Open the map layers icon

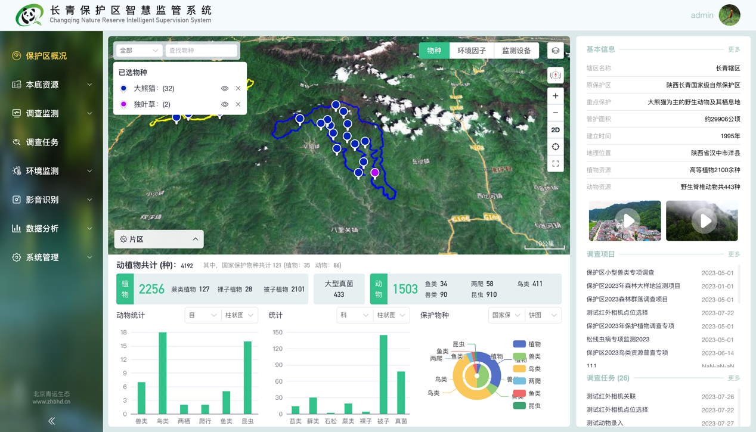pos(556,51)
